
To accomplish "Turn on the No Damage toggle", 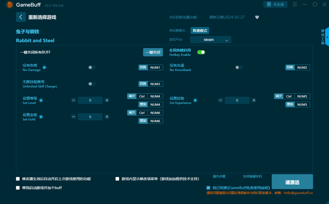I will 92,67.
